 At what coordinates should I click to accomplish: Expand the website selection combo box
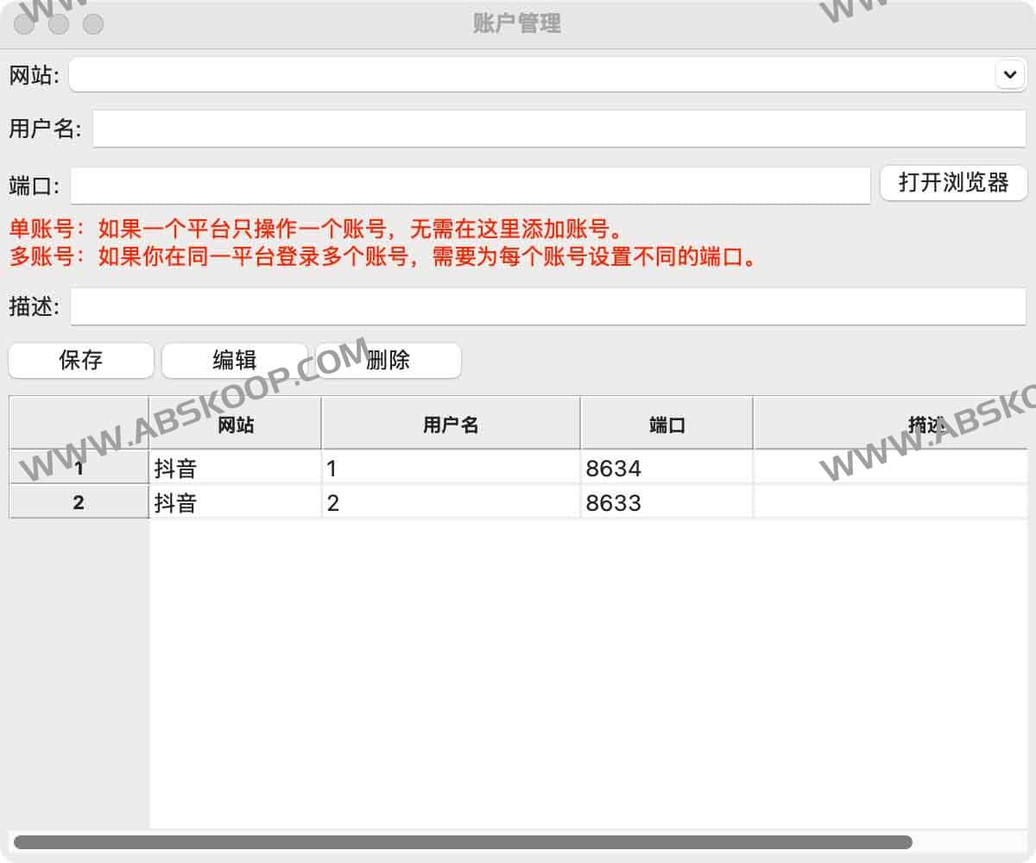coord(1008,75)
